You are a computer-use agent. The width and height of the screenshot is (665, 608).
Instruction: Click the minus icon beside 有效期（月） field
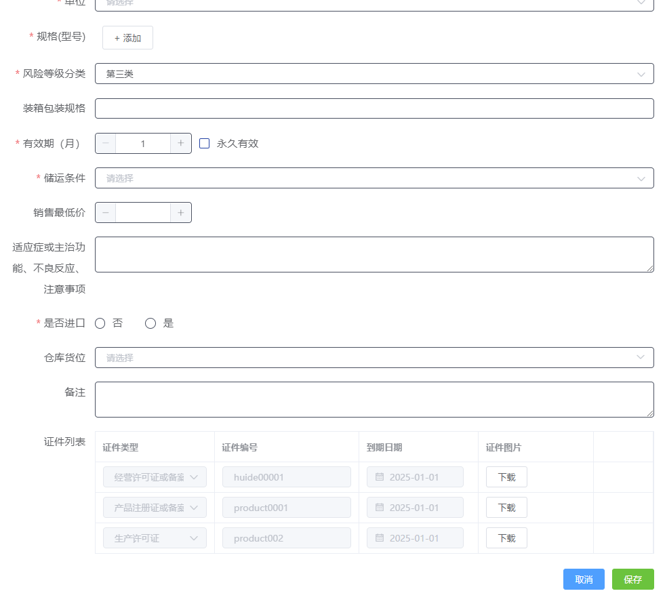coord(105,143)
